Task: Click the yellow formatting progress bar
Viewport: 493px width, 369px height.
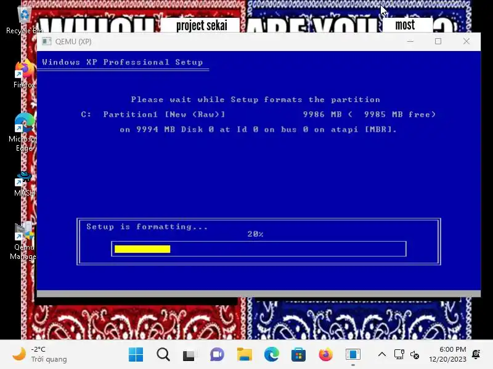Action: tap(142, 249)
